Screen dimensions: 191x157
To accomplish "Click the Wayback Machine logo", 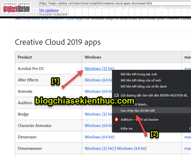I will (16, 8).
